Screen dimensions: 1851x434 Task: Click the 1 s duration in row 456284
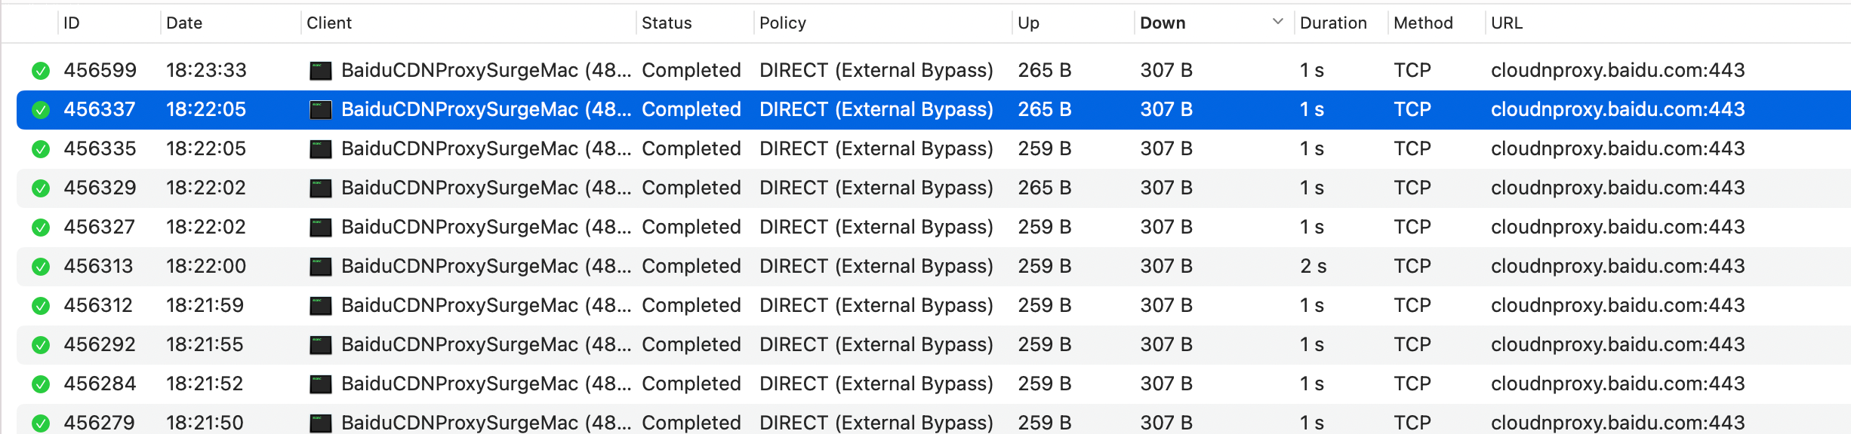(1312, 384)
